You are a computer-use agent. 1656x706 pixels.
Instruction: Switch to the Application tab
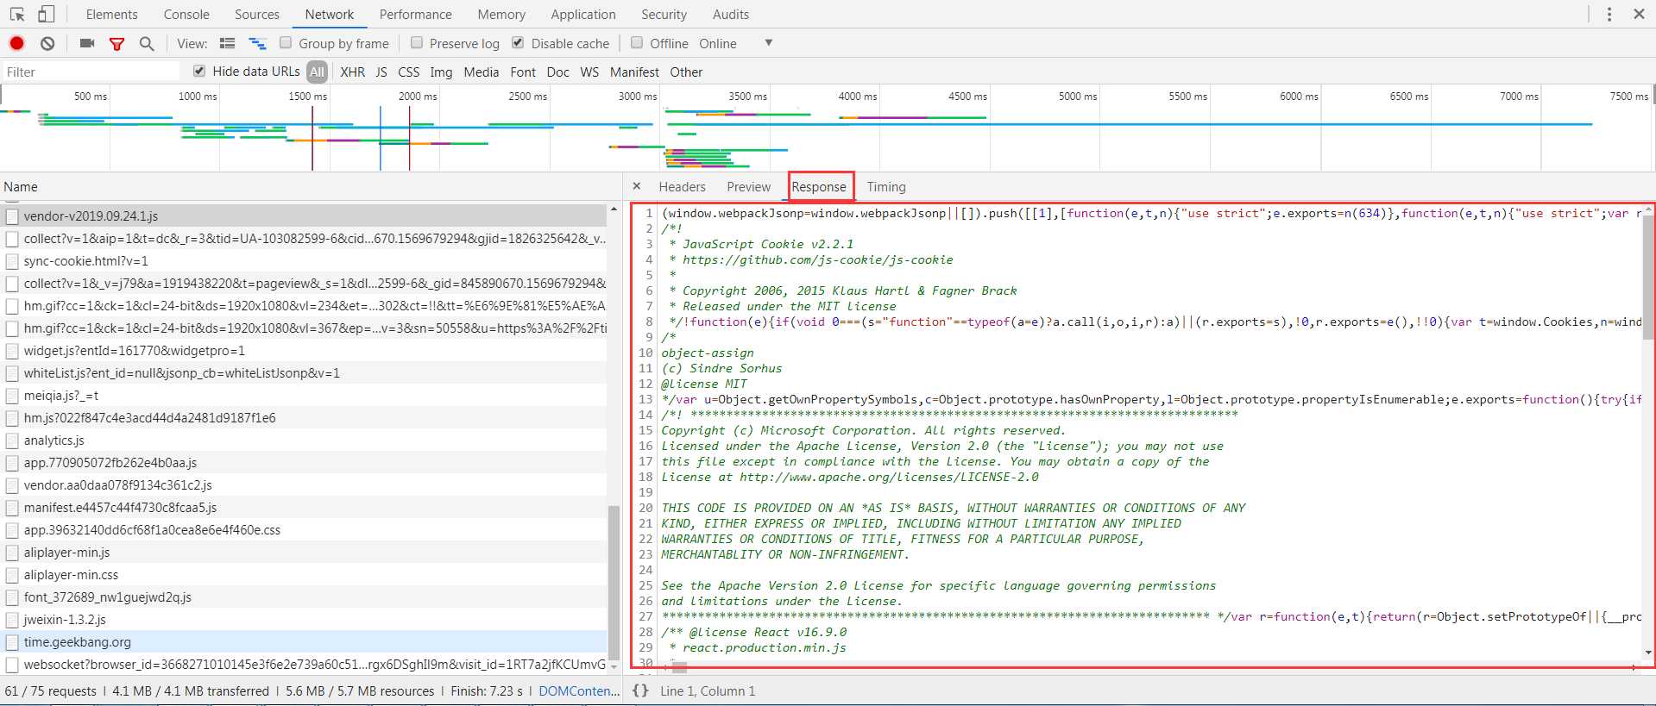pyautogui.click(x=583, y=14)
